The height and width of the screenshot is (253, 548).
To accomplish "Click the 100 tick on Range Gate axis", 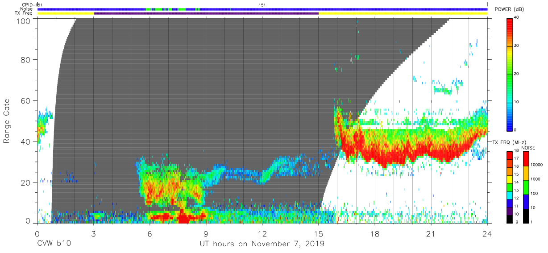I will [24, 21].
